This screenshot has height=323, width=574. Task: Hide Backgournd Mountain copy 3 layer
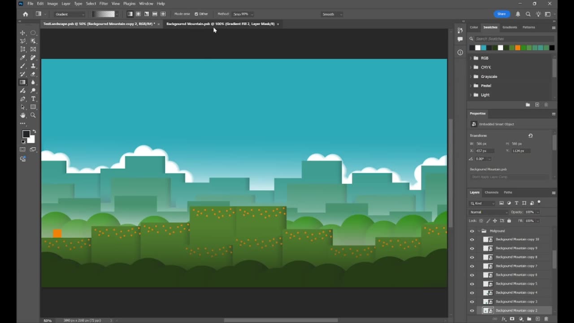click(472, 301)
